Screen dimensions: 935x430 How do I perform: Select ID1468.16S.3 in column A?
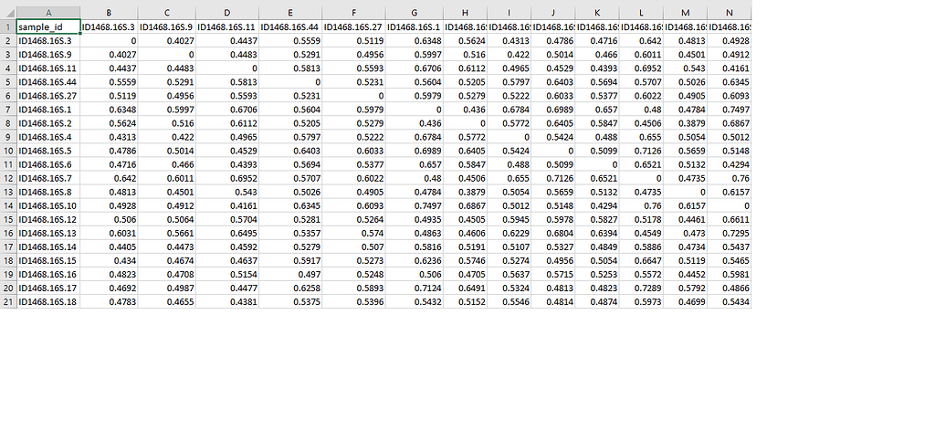pyautogui.click(x=48, y=40)
